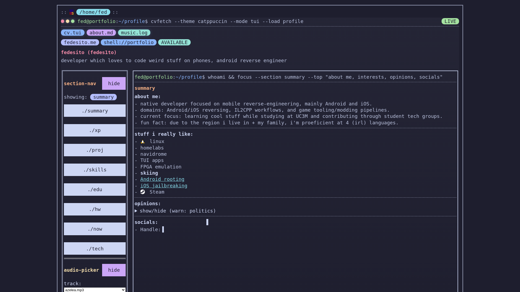Click the 'TUI apps' list item

152,160
